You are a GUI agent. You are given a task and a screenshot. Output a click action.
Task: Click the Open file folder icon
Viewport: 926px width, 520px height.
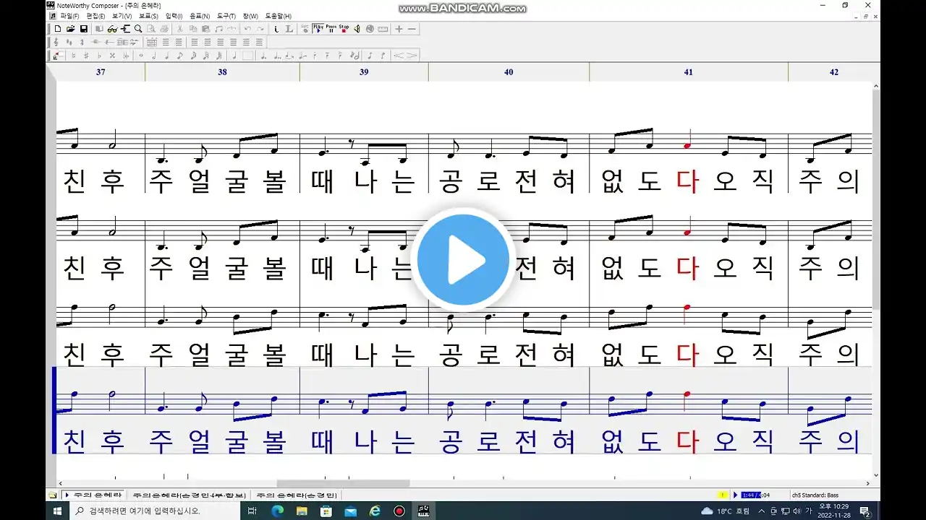71,29
